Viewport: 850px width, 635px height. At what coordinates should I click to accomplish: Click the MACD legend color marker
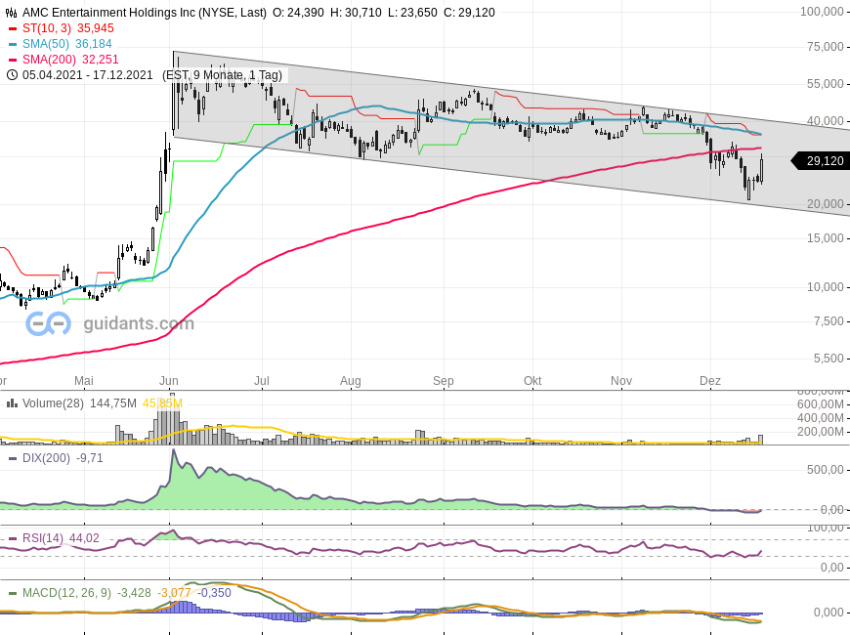[x=13, y=593]
